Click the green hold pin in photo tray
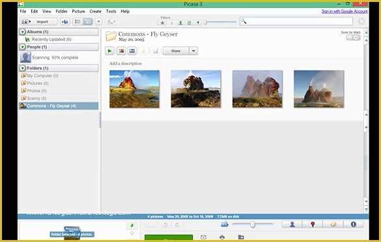This screenshot has width=381, height=242. (x=132, y=226)
